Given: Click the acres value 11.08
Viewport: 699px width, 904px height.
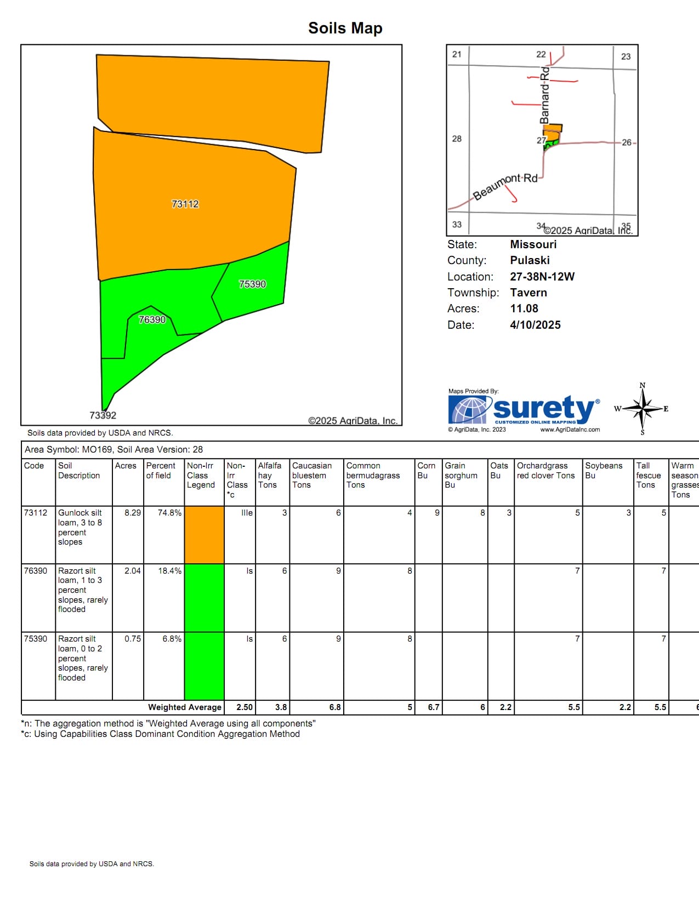Looking at the screenshot, I should [x=524, y=308].
